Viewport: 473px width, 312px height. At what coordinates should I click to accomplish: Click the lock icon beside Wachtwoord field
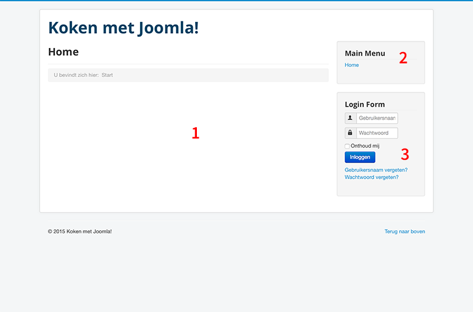click(350, 133)
